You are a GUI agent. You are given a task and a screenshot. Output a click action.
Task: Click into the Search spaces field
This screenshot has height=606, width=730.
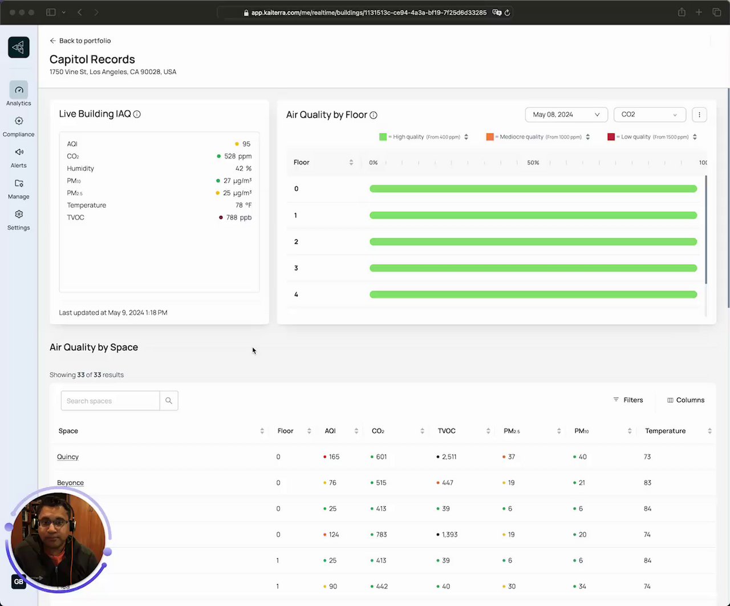(x=110, y=401)
